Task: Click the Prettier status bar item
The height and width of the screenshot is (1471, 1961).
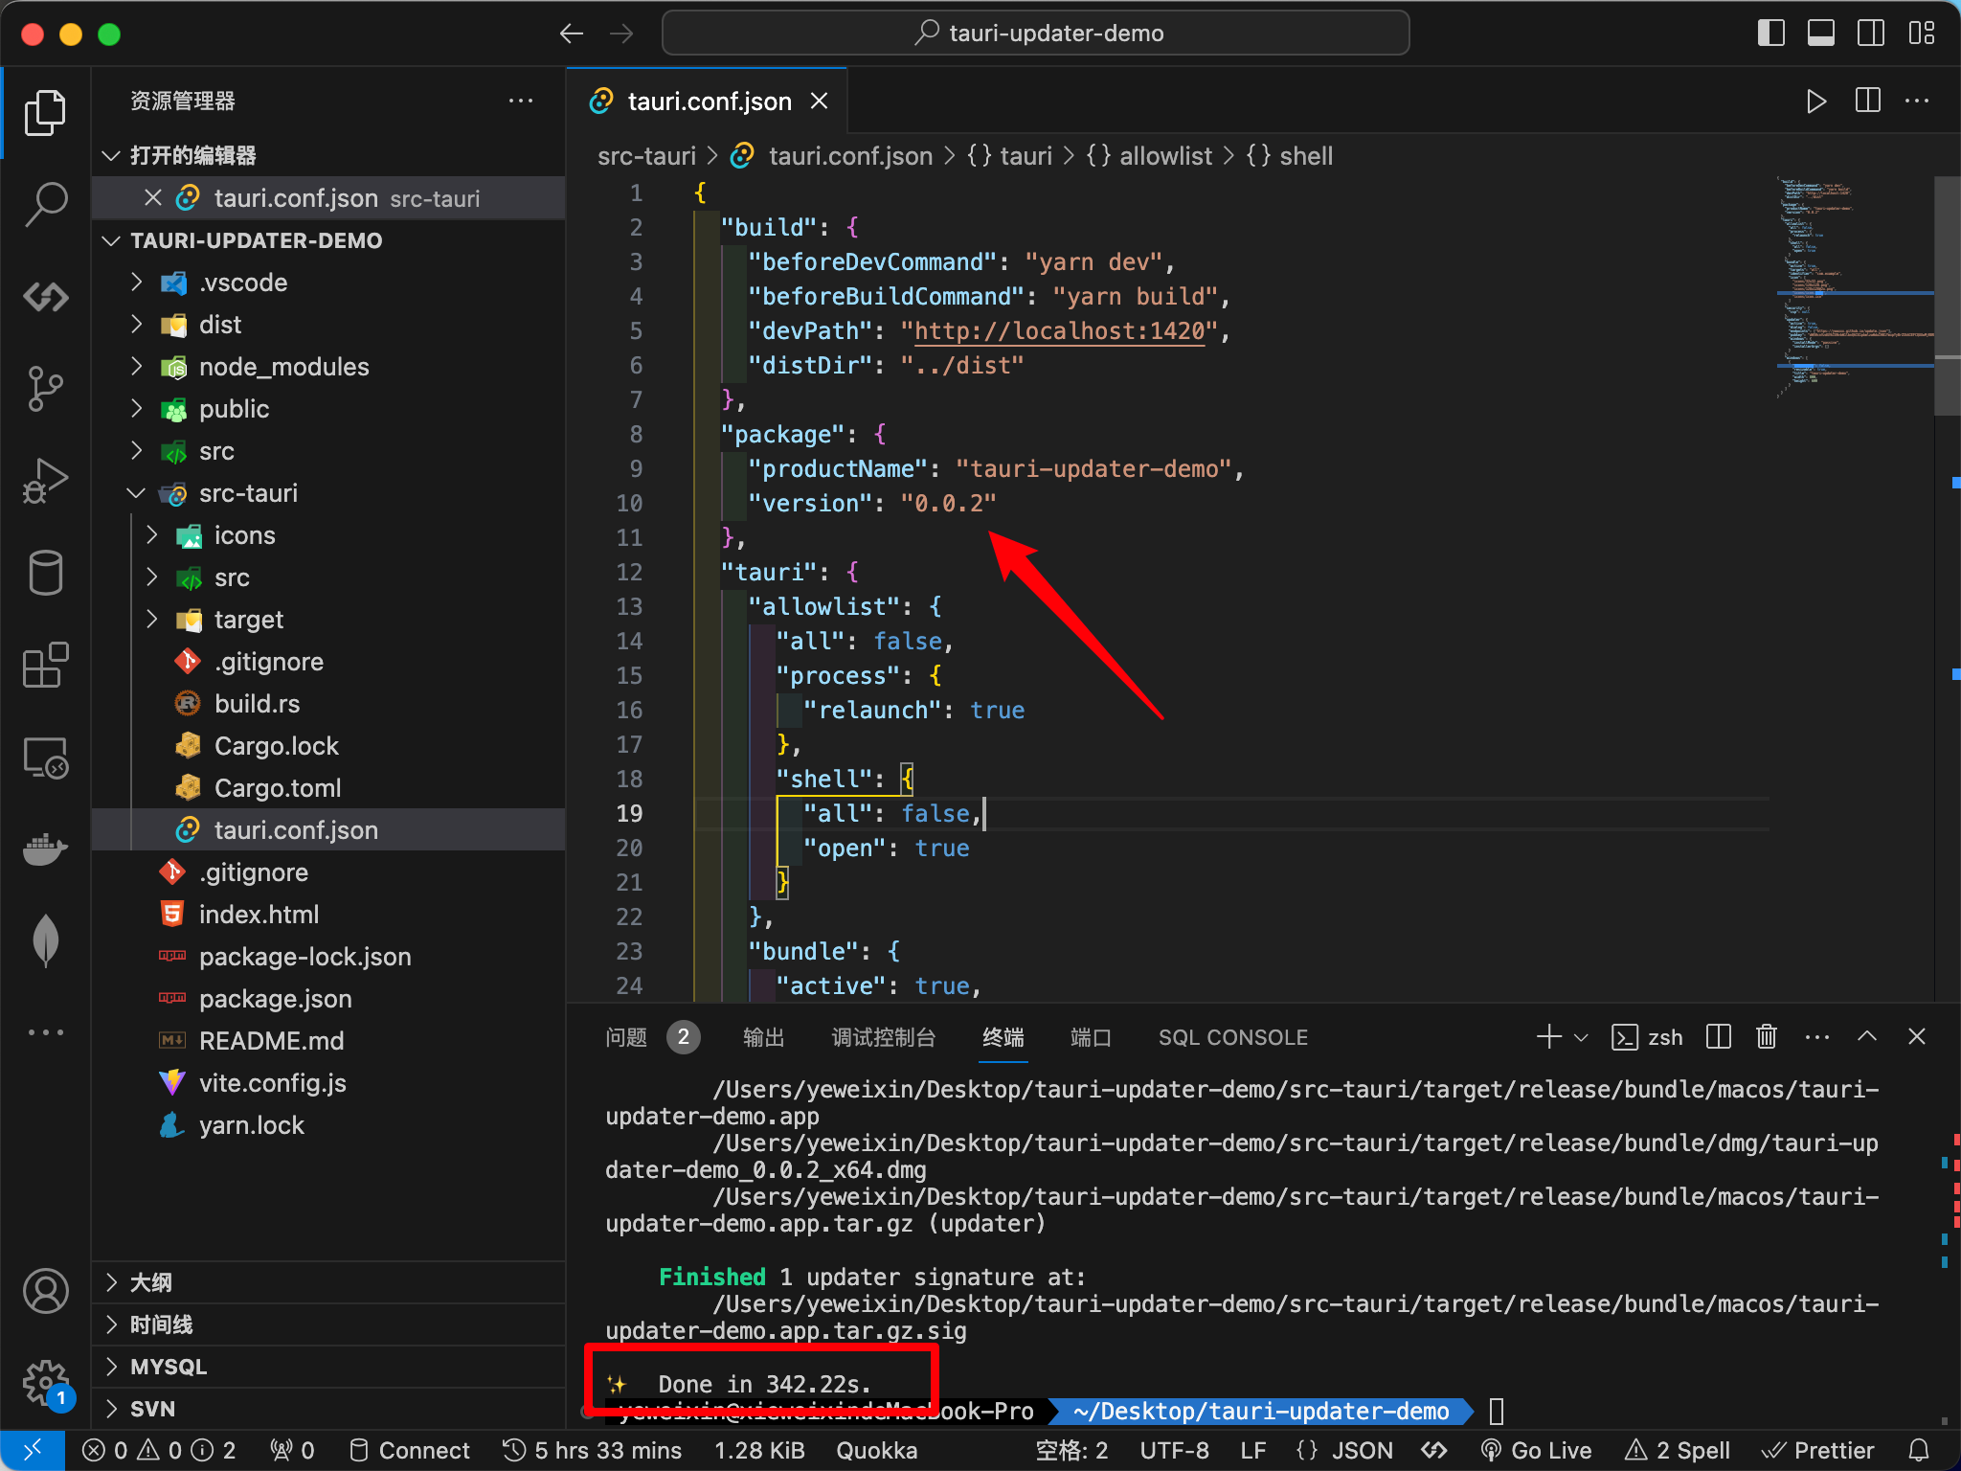Action: tap(1817, 1450)
